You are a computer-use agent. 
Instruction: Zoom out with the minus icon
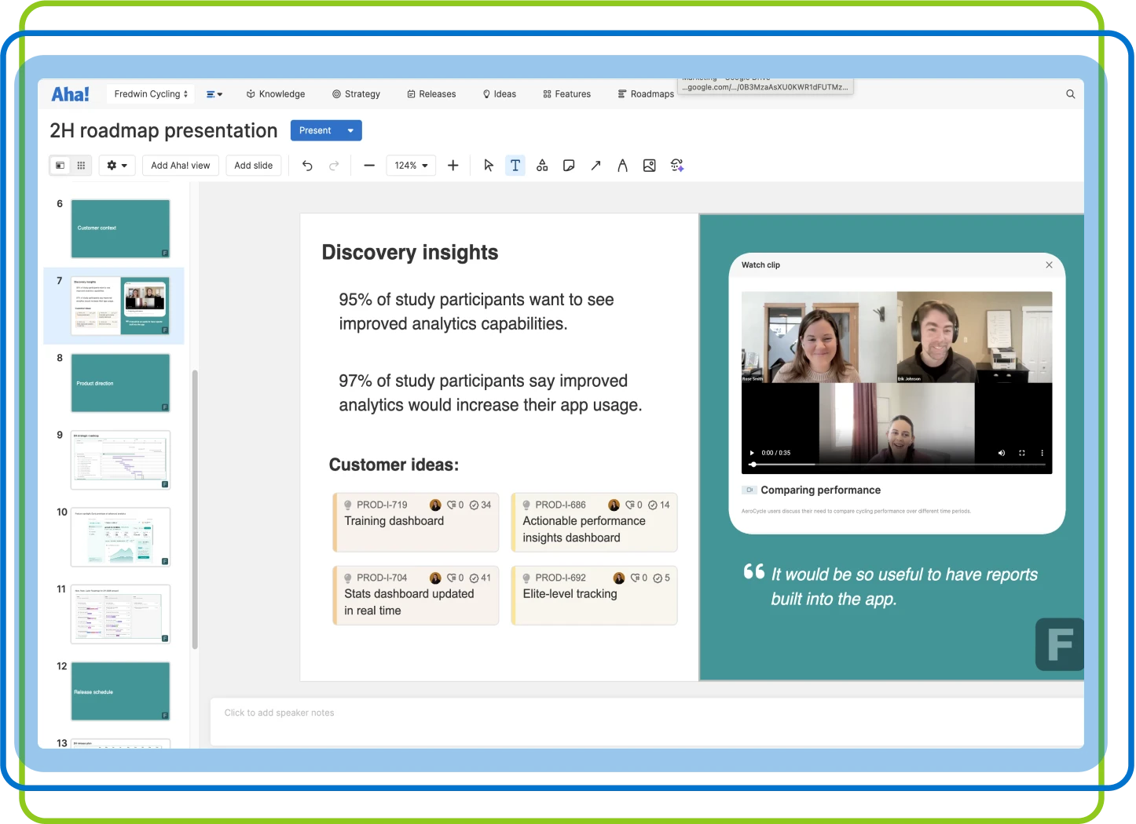(369, 166)
